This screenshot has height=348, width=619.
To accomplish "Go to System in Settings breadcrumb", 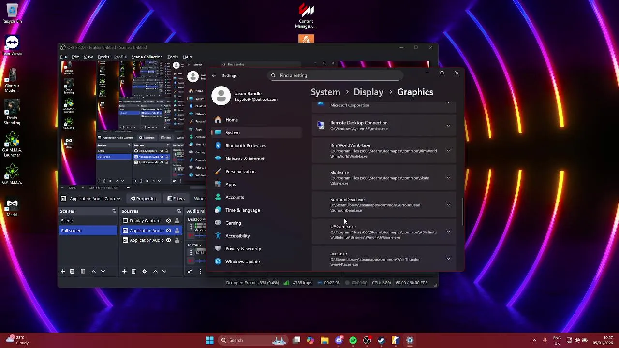I will (x=325, y=92).
